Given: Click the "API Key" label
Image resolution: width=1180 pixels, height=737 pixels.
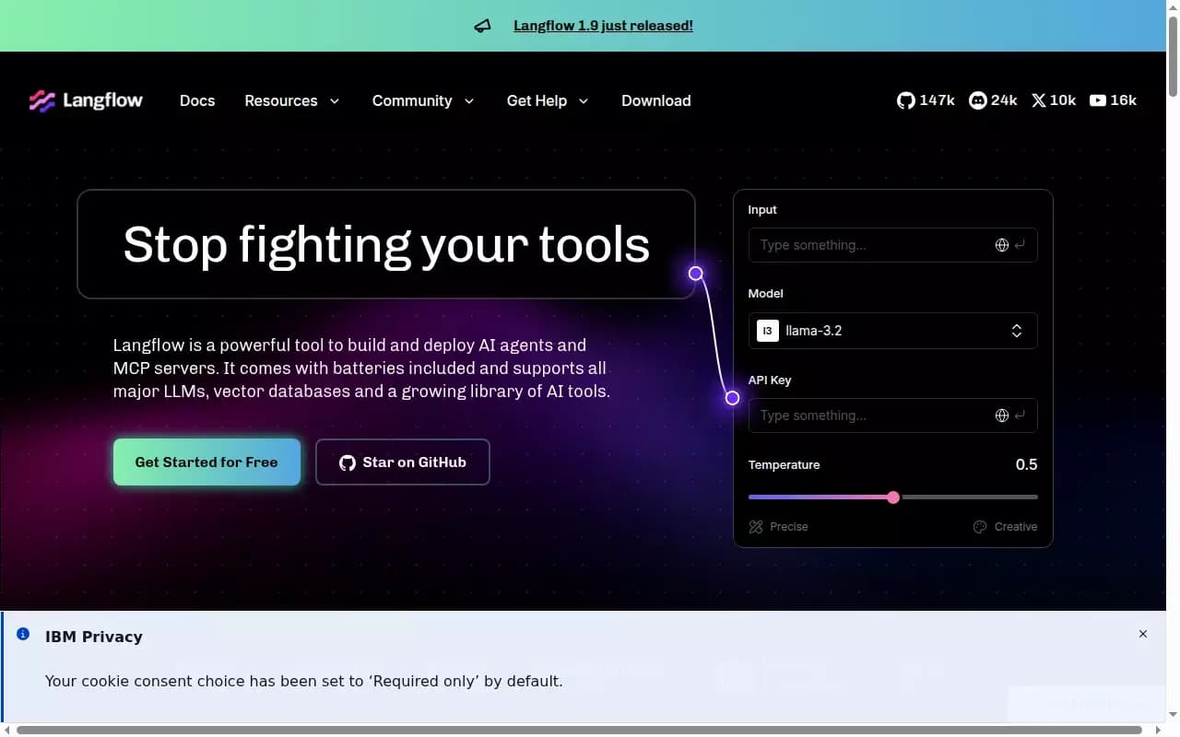Looking at the screenshot, I should pyautogui.click(x=770, y=380).
